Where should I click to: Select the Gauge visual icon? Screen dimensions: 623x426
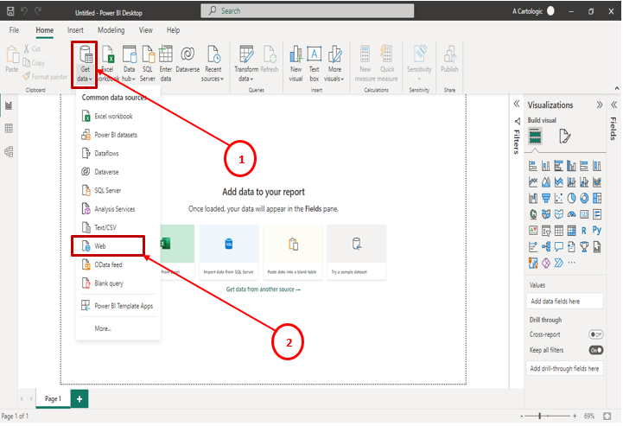pos(571,214)
